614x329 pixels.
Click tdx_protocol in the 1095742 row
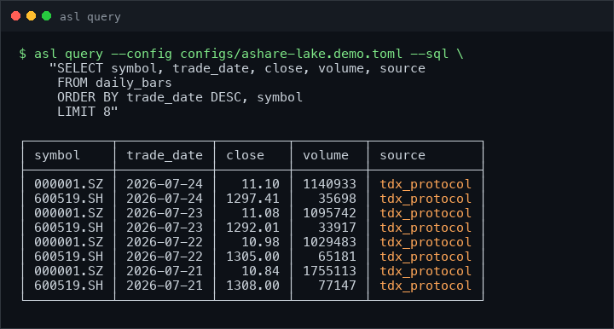click(x=426, y=214)
